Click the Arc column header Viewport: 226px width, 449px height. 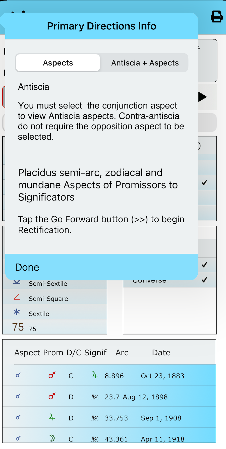coord(122,353)
